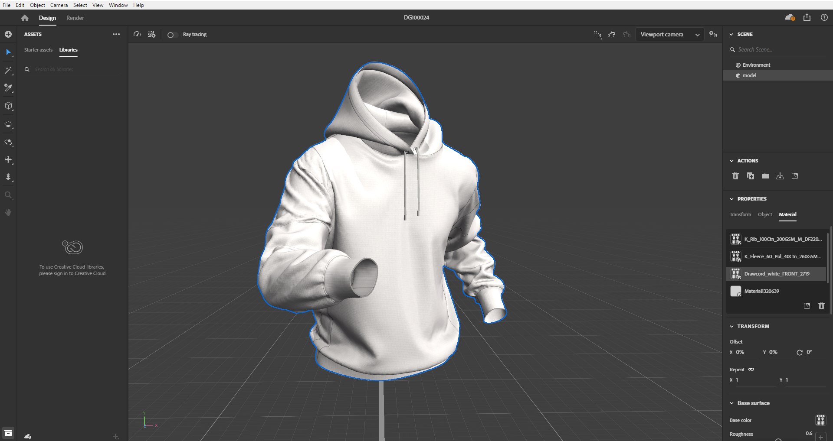Select Material1320639 in material list
The width and height of the screenshot is (833, 441).
pos(776,291)
